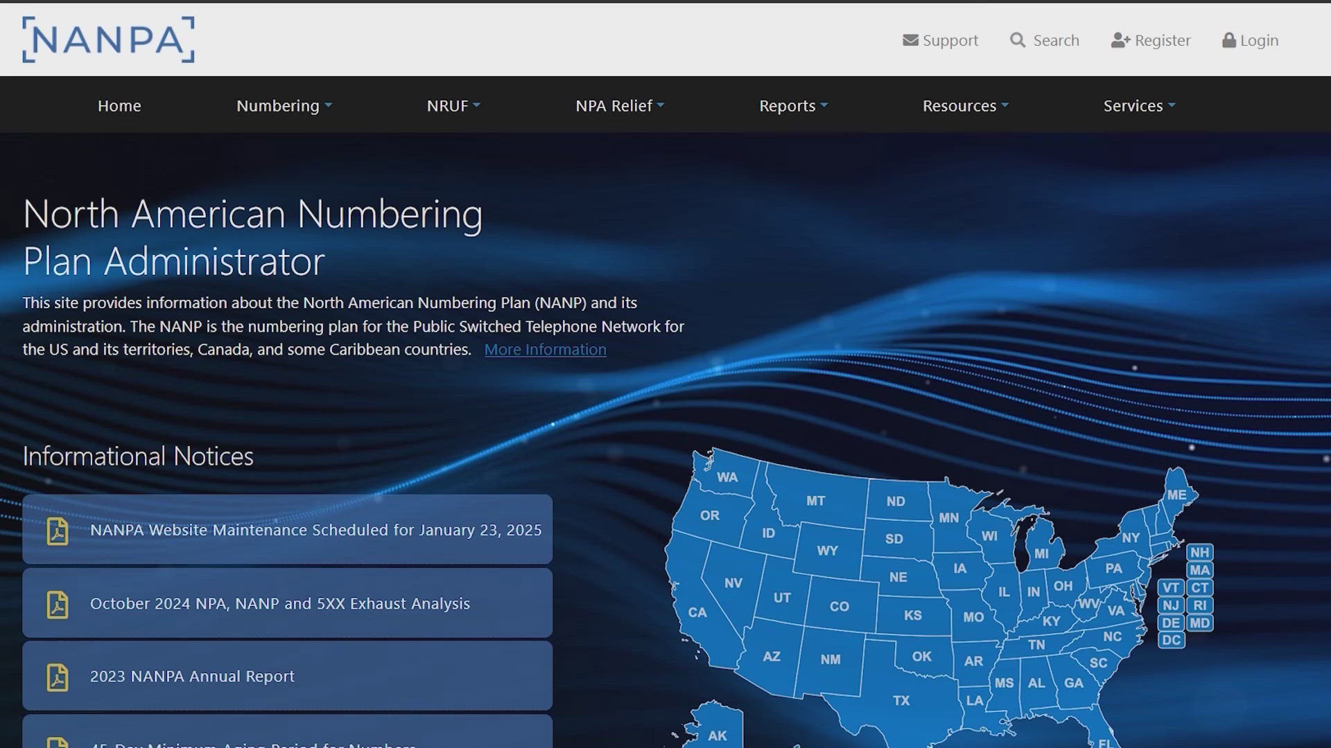The height and width of the screenshot is (748, 1331).
Task: Open the Reports dropdown menu
Action: [x=793, y=106]
